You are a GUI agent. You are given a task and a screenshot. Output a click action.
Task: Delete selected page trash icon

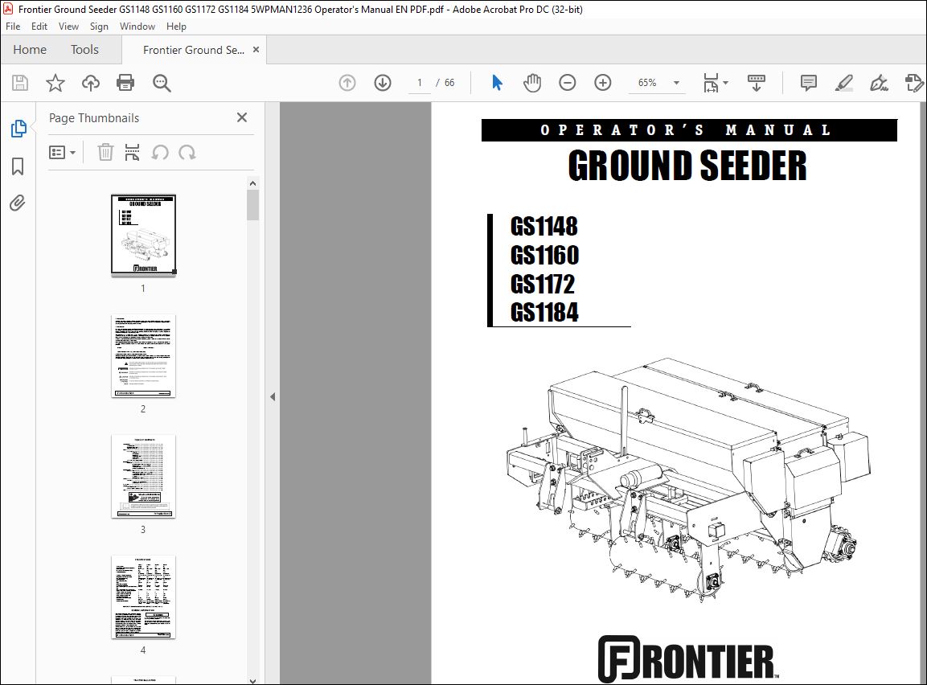coord(105,153)
